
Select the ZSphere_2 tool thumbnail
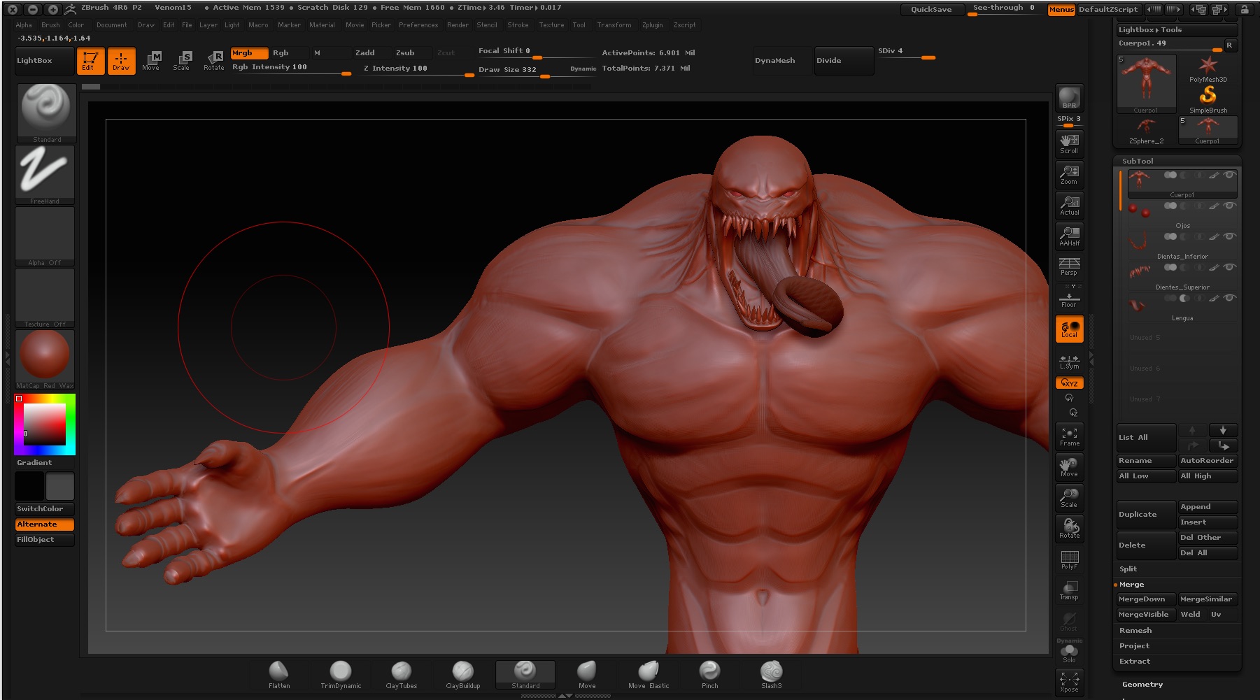click(x=1145, y=128)
